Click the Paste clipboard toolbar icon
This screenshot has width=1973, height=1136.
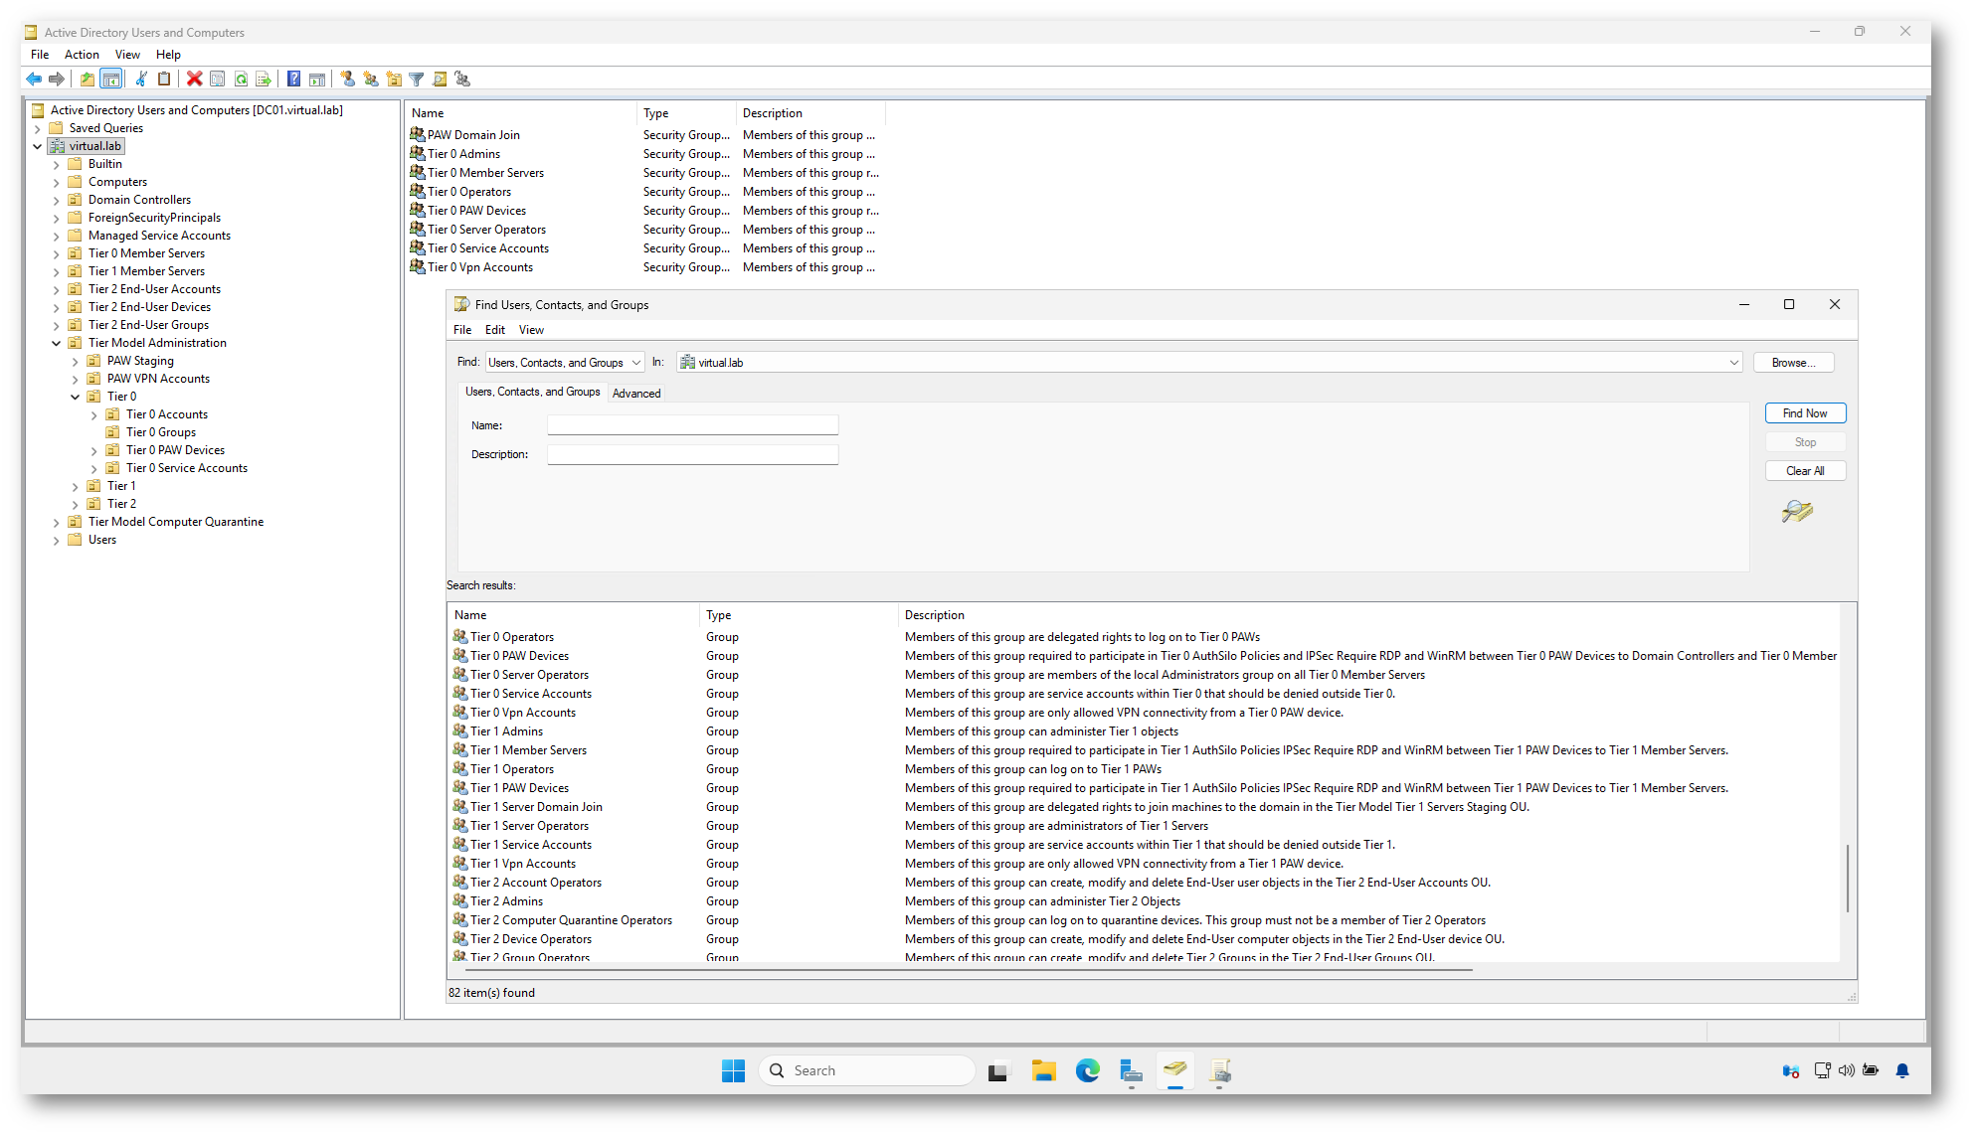164,79
